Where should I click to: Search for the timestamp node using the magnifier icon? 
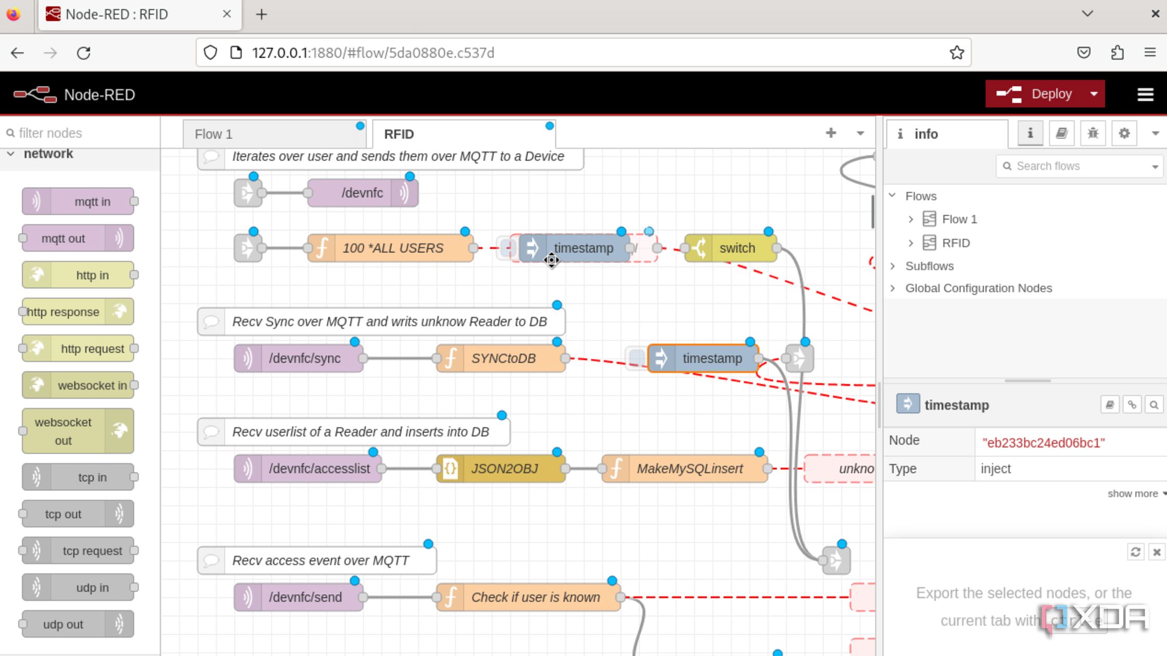(1154, 404)
